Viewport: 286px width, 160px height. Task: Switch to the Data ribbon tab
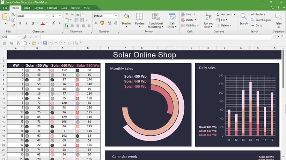click(64, 8)
